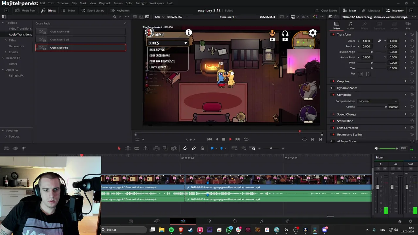
Task: Expand the Titles tree item
Action: pyautogui.click(x=6, y=40)
